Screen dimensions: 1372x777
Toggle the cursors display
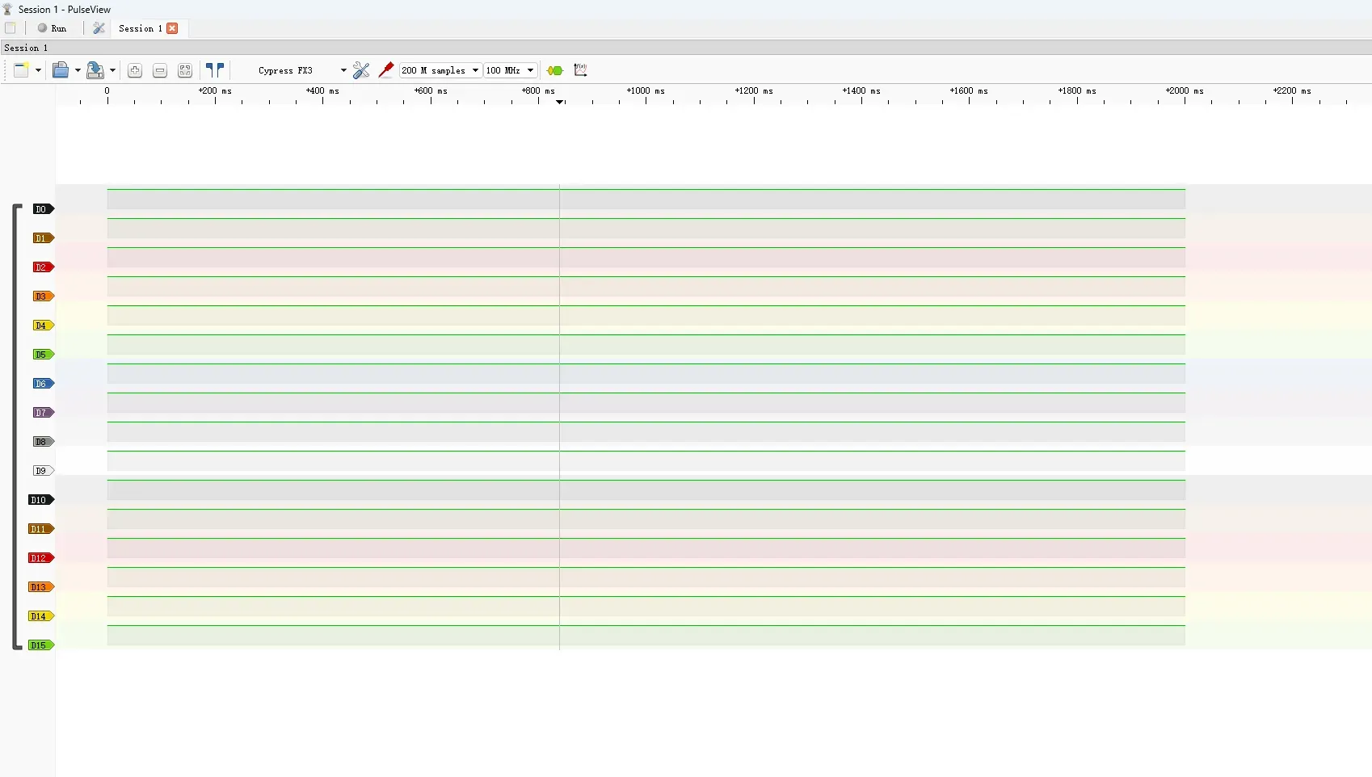[215, 70]
